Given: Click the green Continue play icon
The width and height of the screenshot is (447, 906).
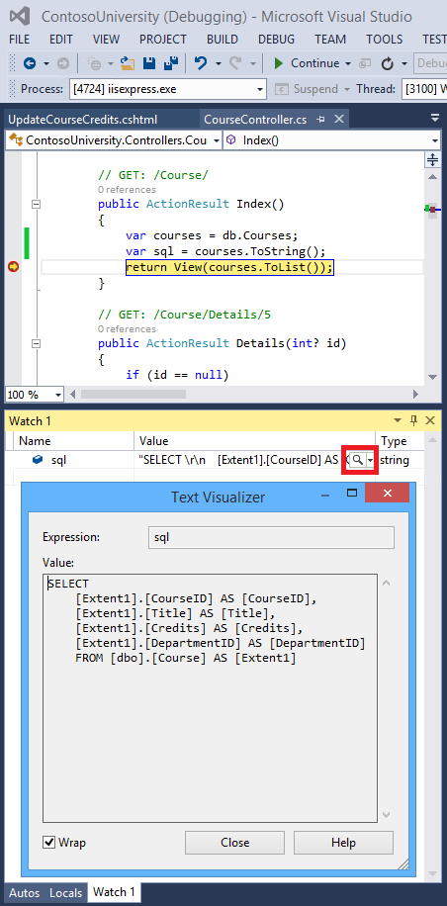Looking at the screenshot, I should 279,63.
